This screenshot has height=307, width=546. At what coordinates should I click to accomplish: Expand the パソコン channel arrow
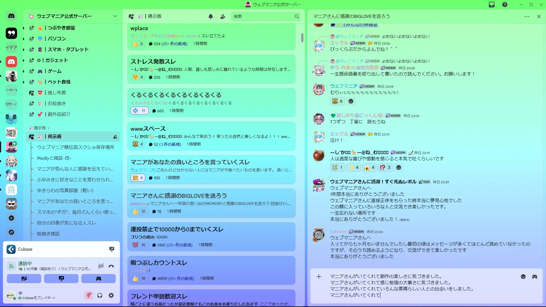(x=24, y=39)
